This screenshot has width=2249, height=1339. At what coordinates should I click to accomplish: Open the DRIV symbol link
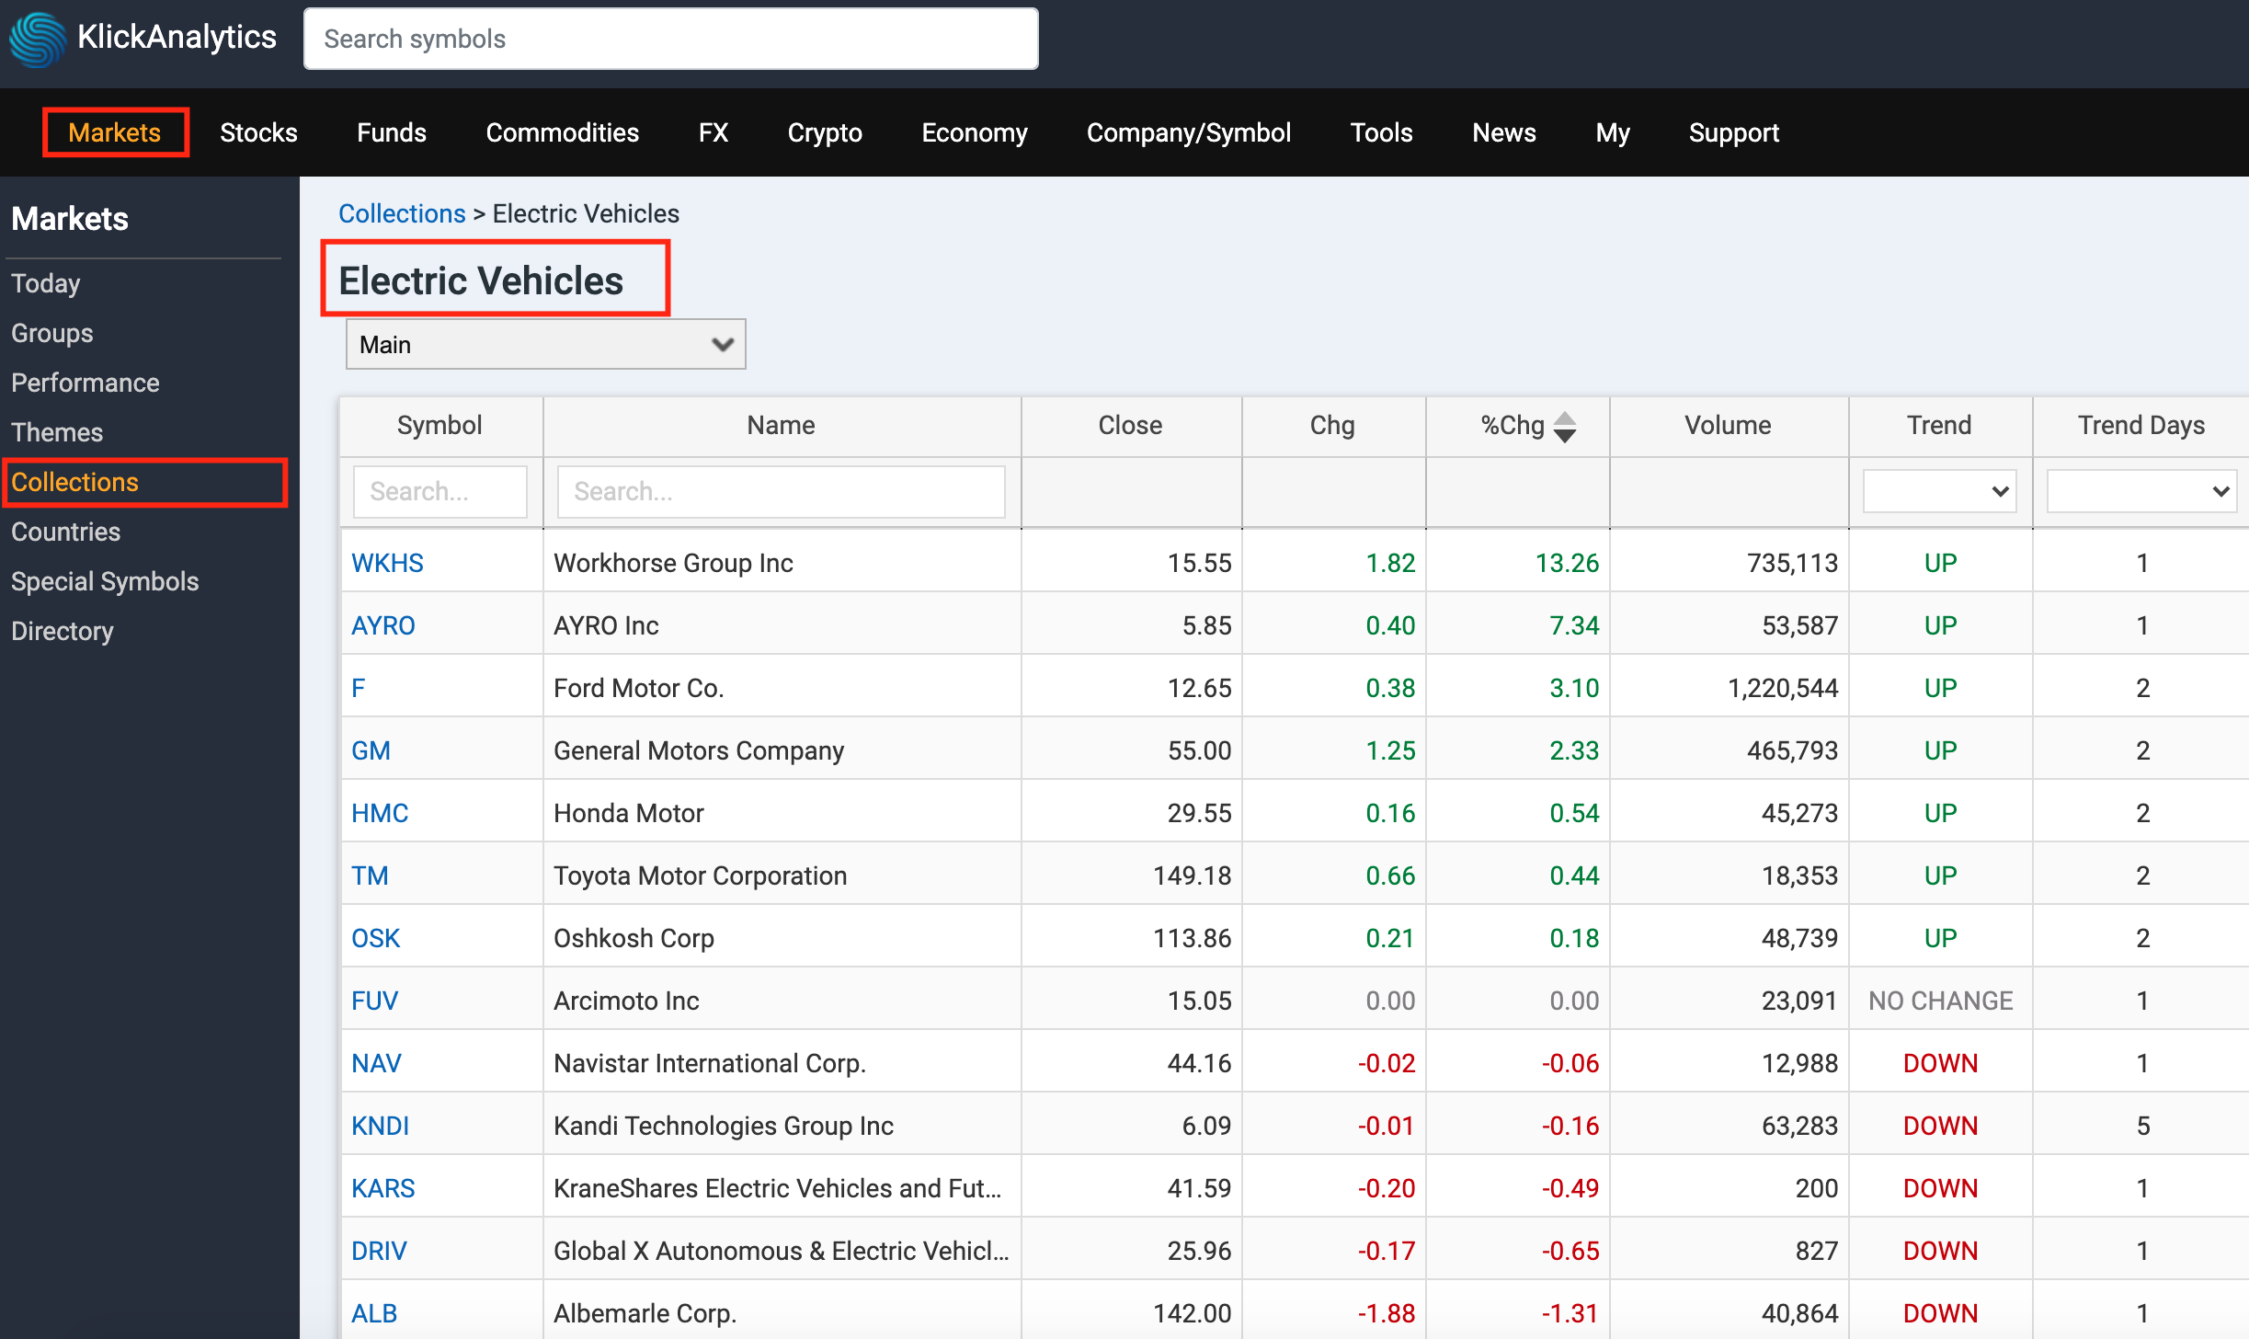379,1251
